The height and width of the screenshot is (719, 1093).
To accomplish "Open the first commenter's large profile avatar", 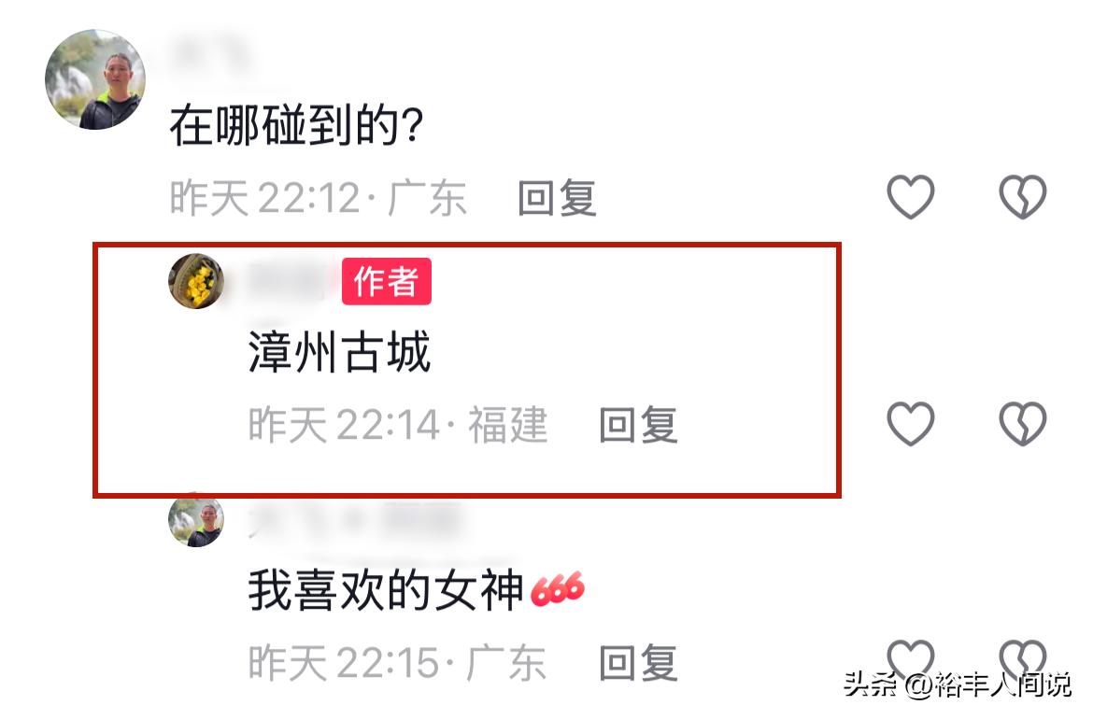I will tap(95, 79).
